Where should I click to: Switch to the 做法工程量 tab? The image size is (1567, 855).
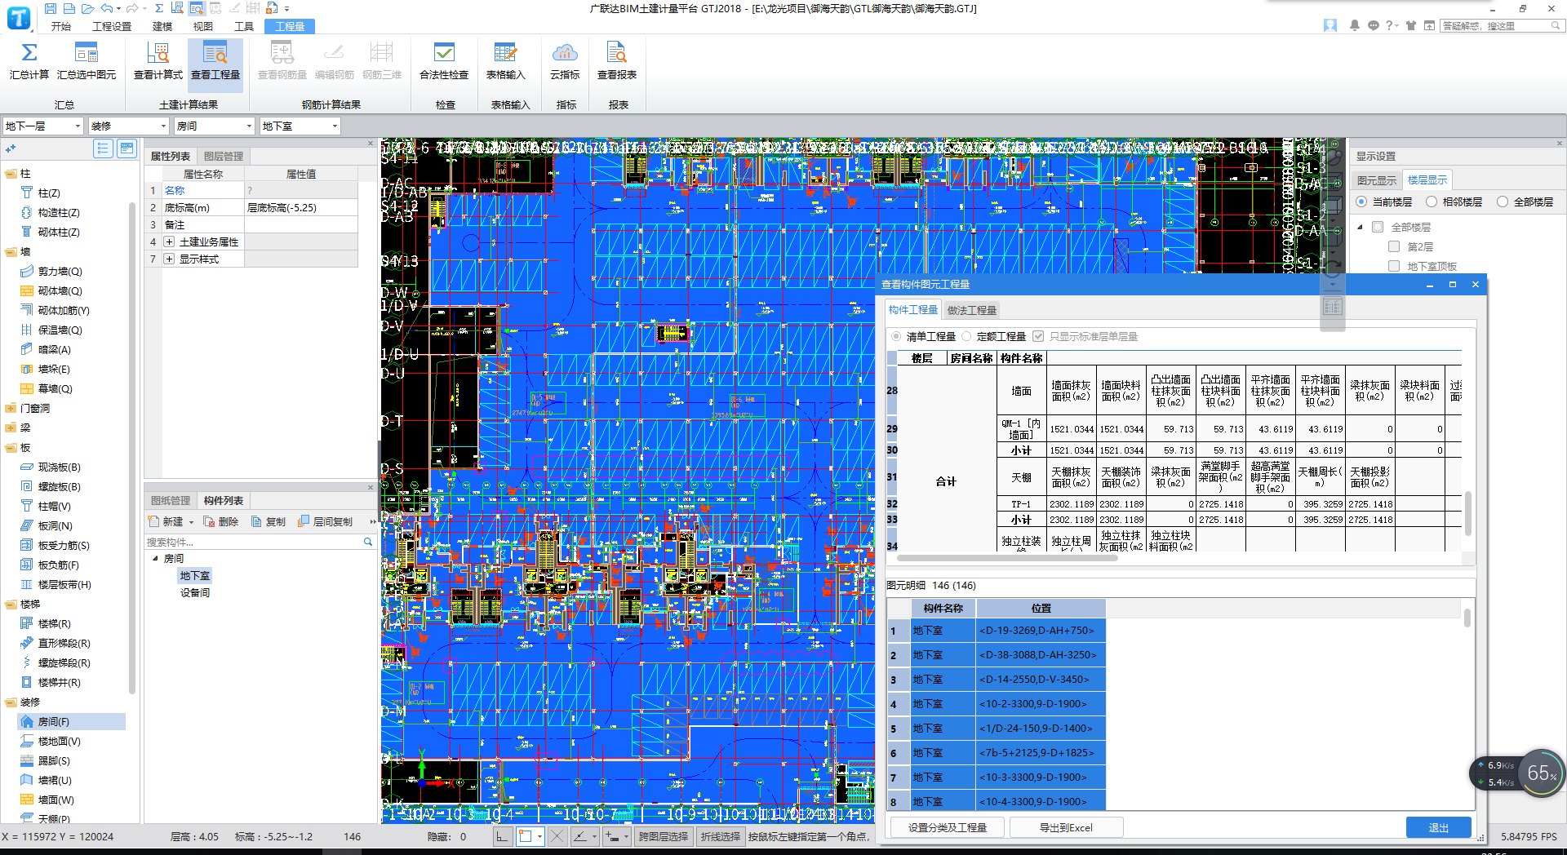pos(971,310)
